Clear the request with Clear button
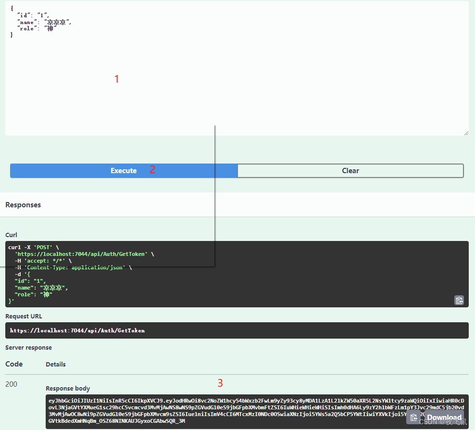Screen dimensions: 475x430 [350, 171]
